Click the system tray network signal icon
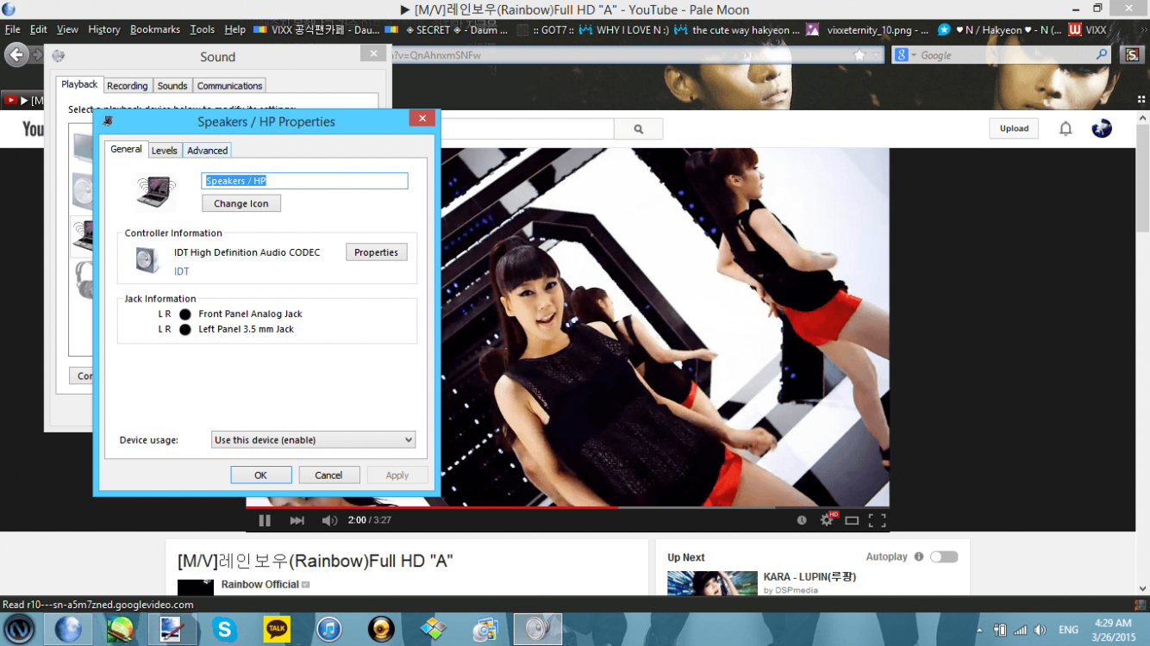 click(x=1021, y=630)
